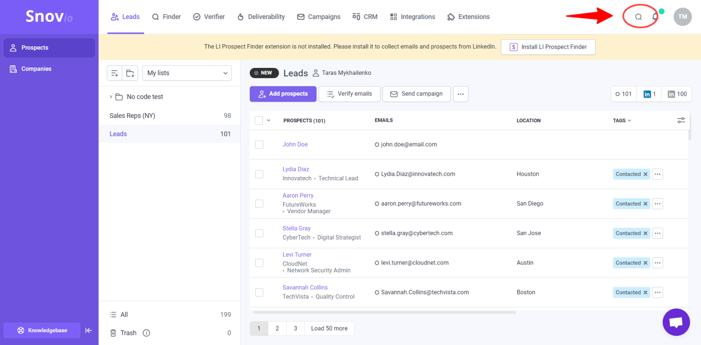Screen dimensions: 701x345
Task: Remove Contacted tag from Aaron Perry
Action: (645, 204)
